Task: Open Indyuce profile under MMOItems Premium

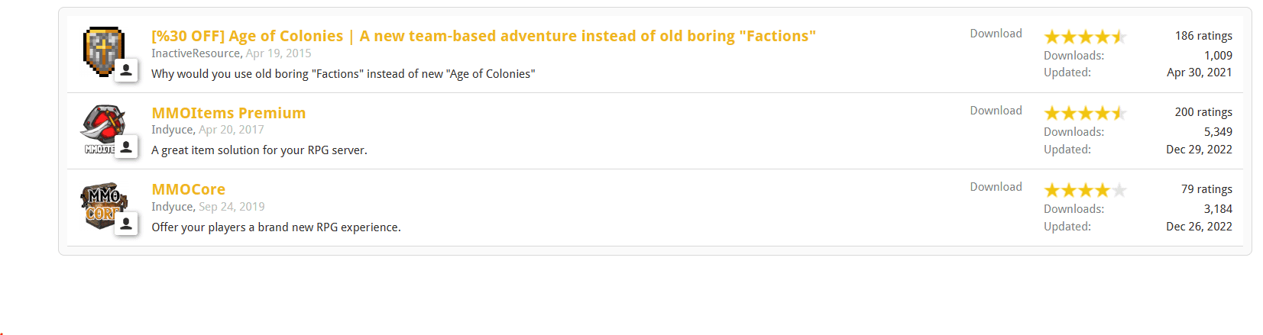Action: click(x=172, y=130)
